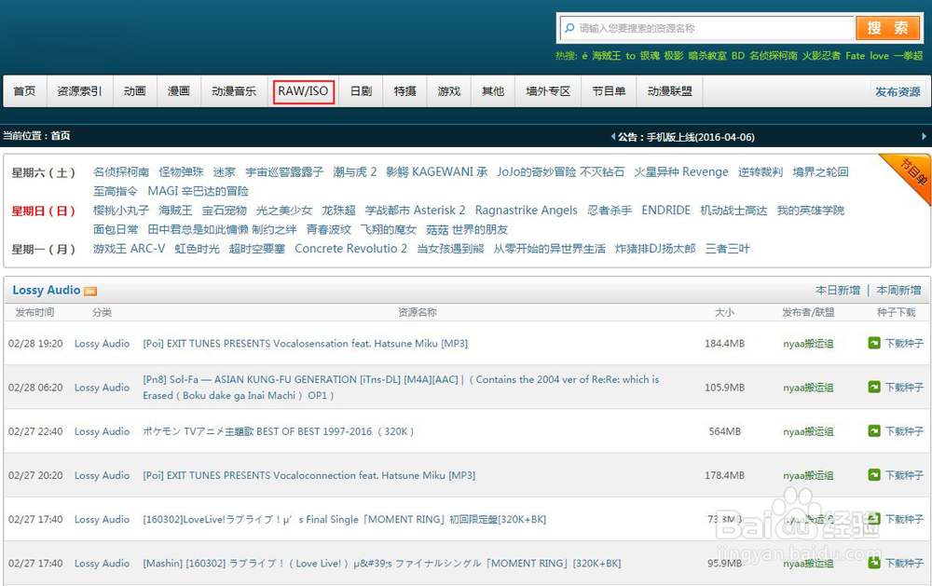Click hot search term 暗杀教室
The width and height of the screenshot is (932, 586).
tap(707, 56)
